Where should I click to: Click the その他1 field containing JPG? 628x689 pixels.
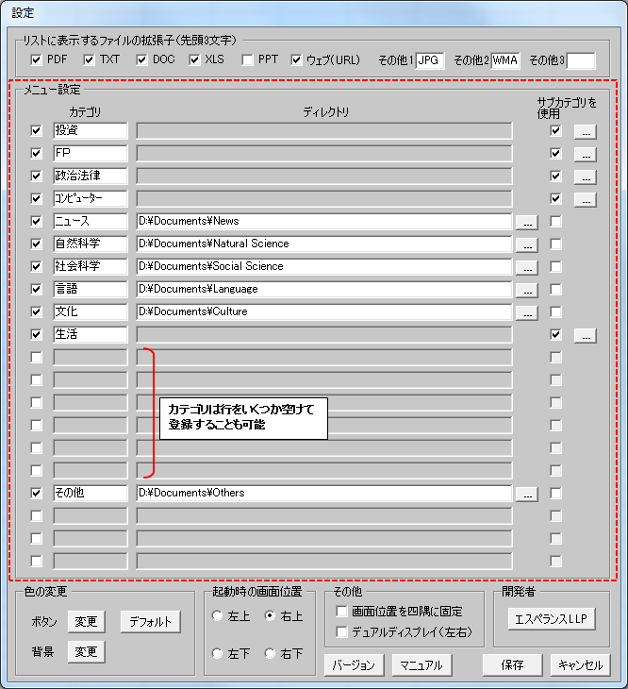(x=430, y=60)
